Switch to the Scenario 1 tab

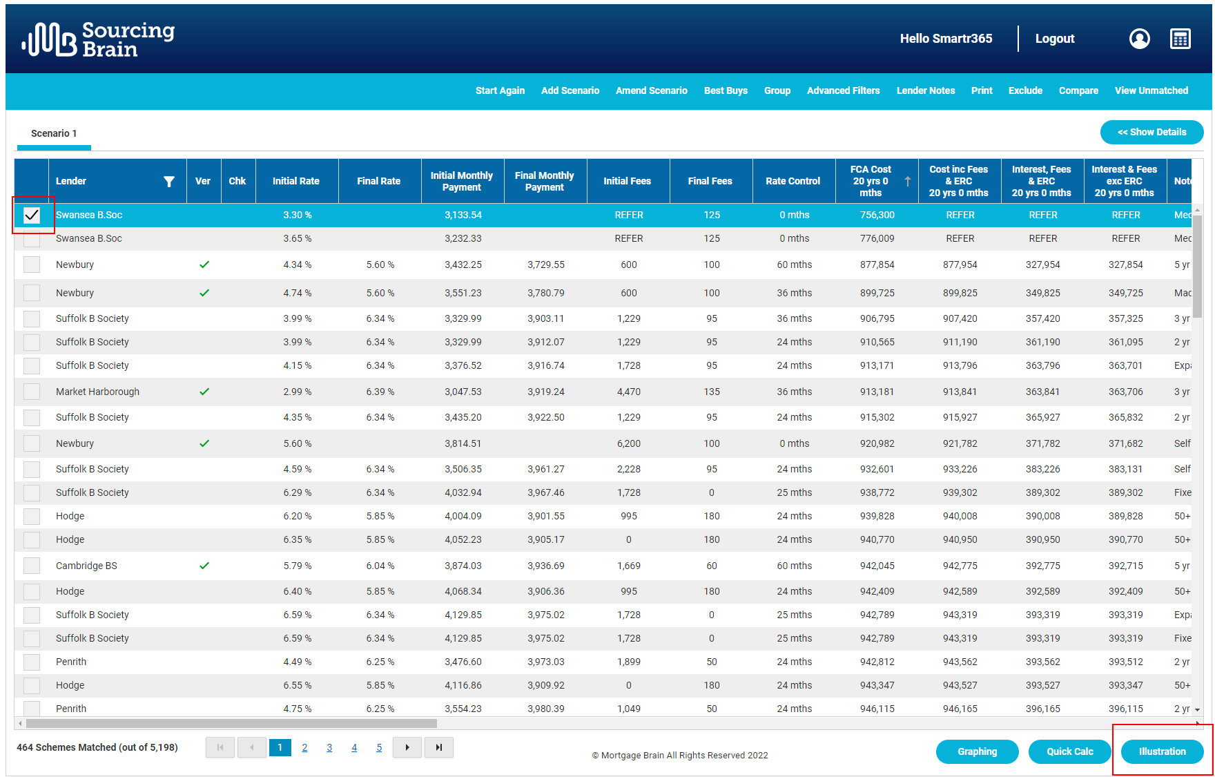coord(54,133)
